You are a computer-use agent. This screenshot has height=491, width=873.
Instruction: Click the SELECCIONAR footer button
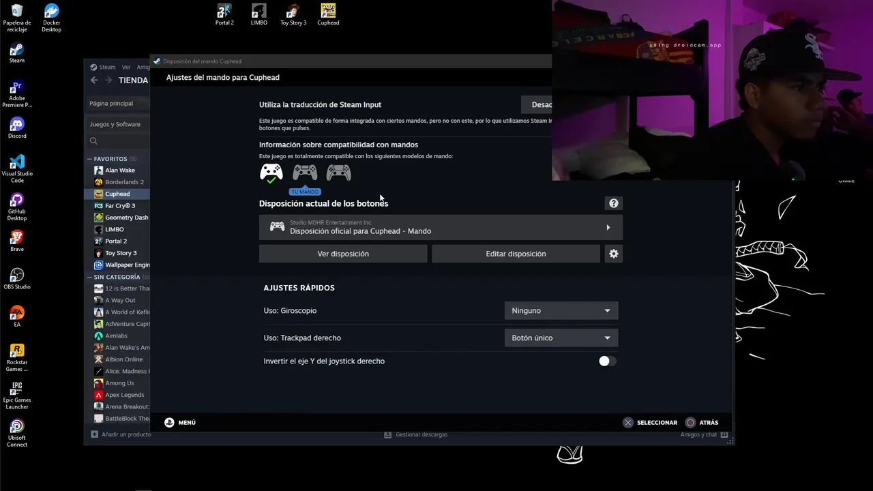pos(650,422)
